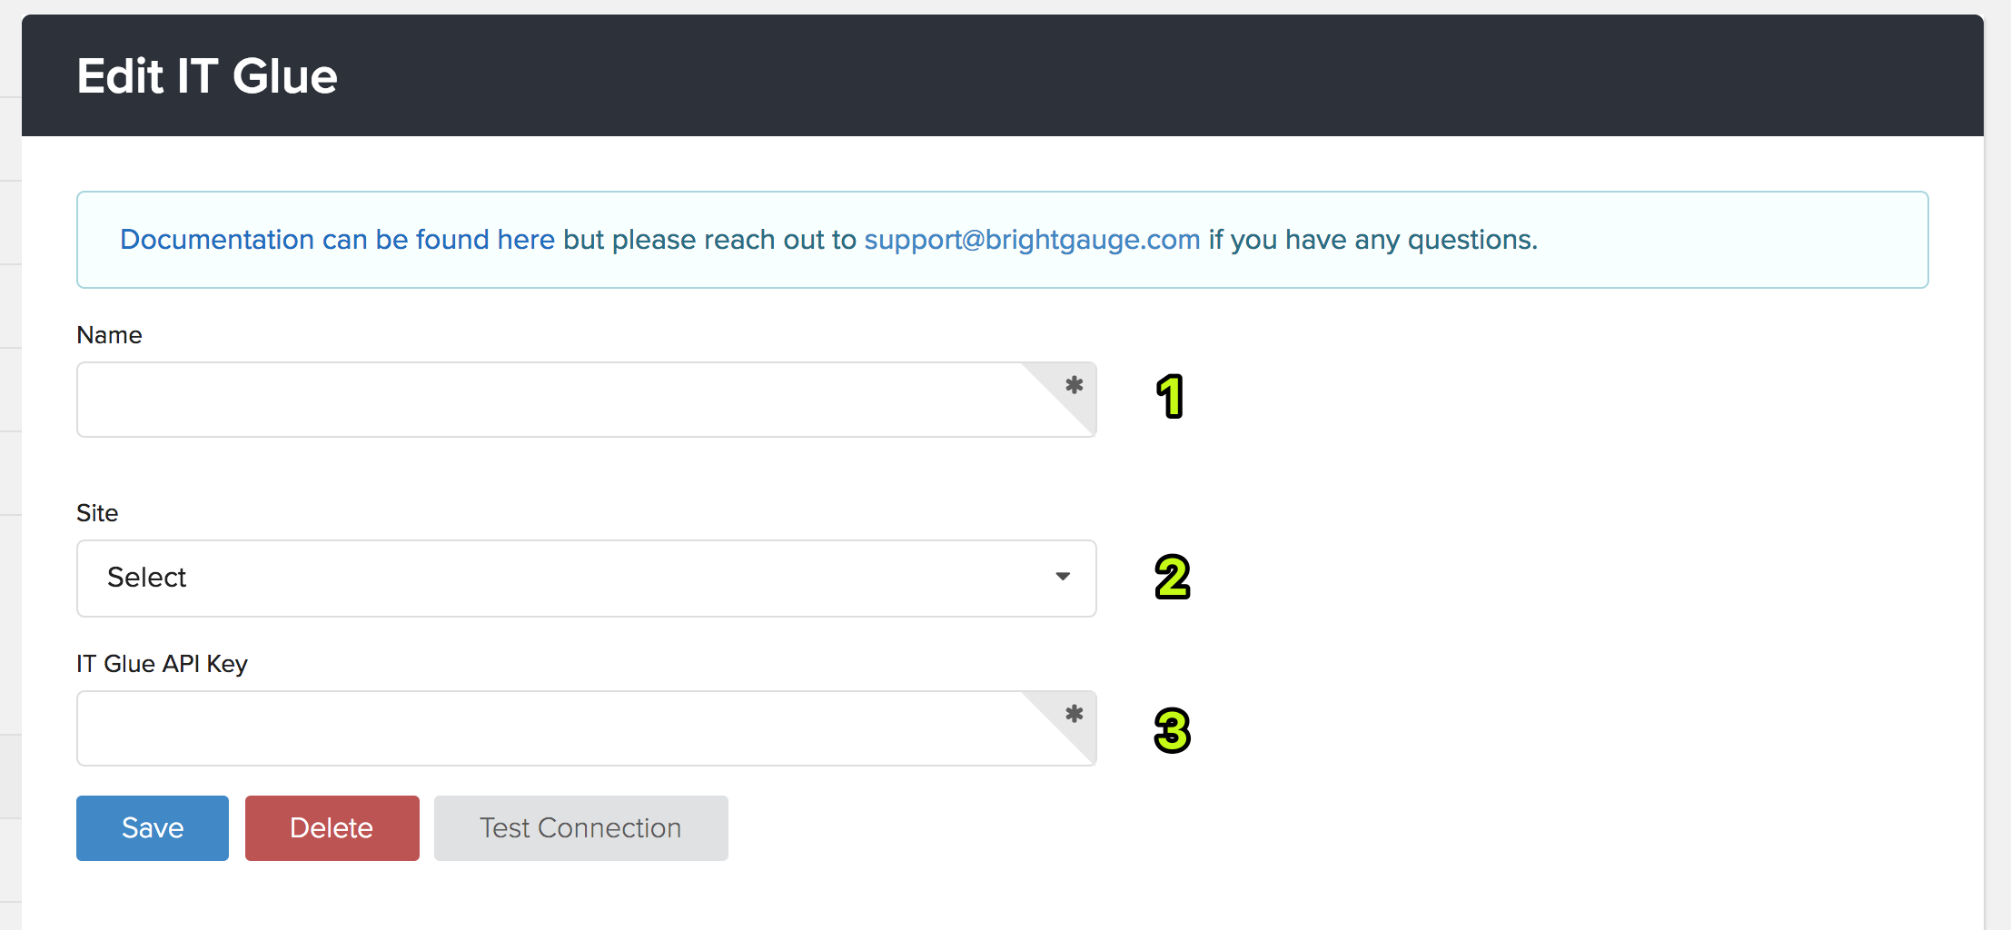Screen dimensions: 2011x930
Task: Focus the IT Glue API Key field
Action: click(x=587, y=728)
